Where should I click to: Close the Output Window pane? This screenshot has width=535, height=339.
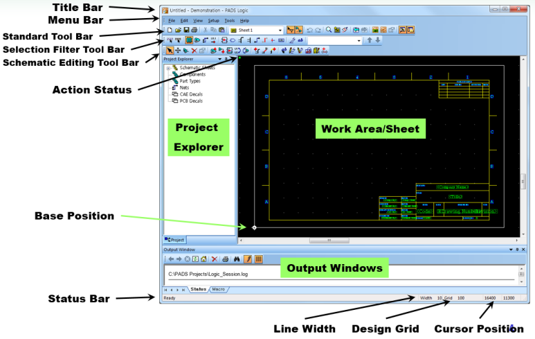point(523,250)
